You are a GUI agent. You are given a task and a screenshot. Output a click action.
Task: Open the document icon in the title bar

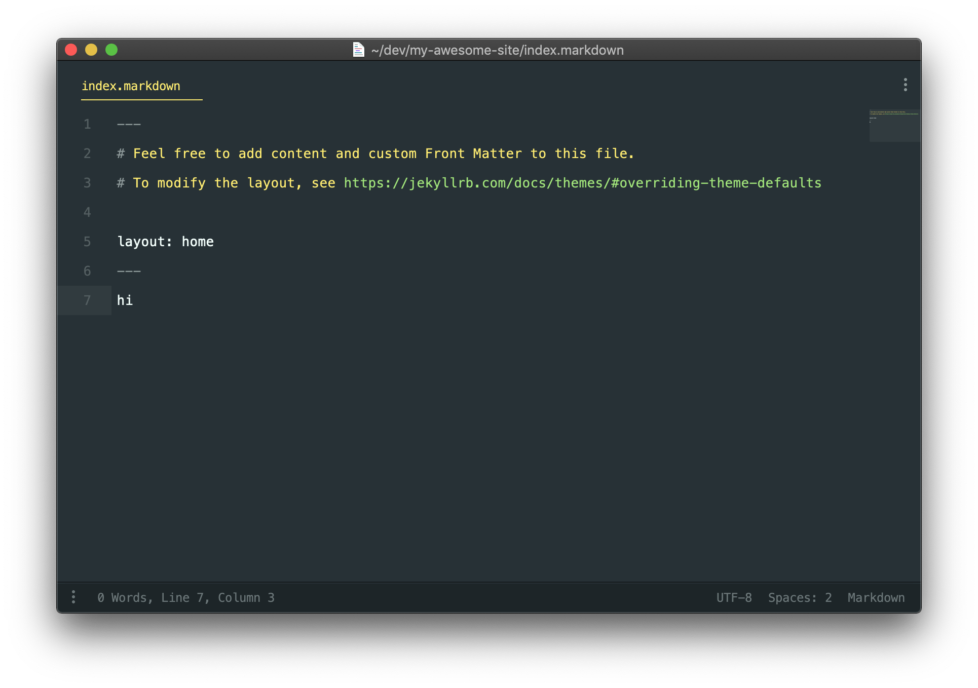(x=358, y=50)
